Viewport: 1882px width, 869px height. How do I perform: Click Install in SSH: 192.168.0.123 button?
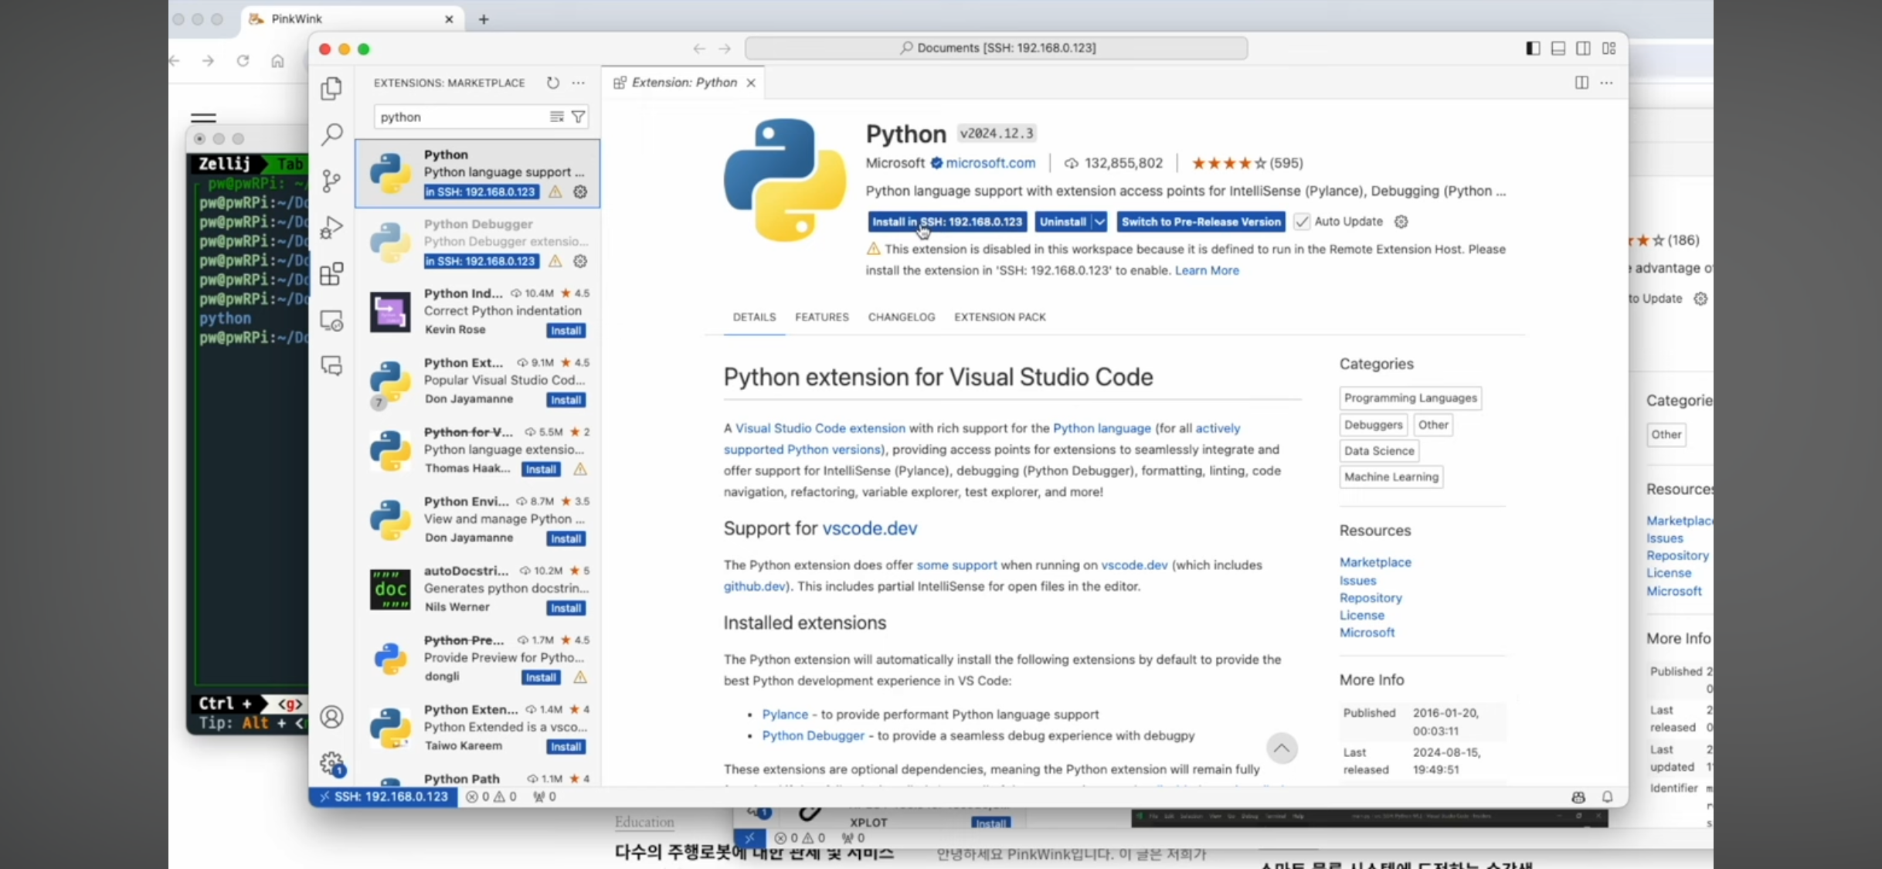click(x=946, y=222)
